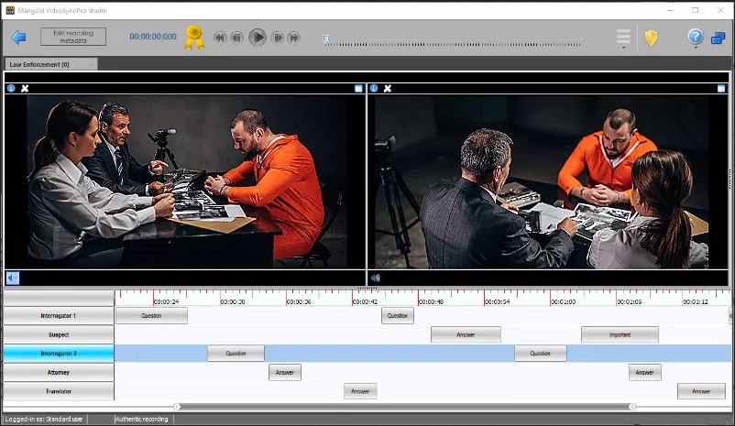Click Authentic recording status text

click(141, 419)
